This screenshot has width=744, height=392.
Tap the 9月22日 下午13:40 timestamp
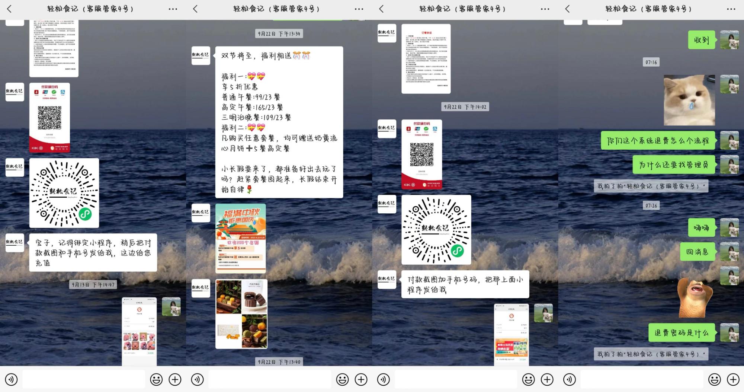point(279,362)
